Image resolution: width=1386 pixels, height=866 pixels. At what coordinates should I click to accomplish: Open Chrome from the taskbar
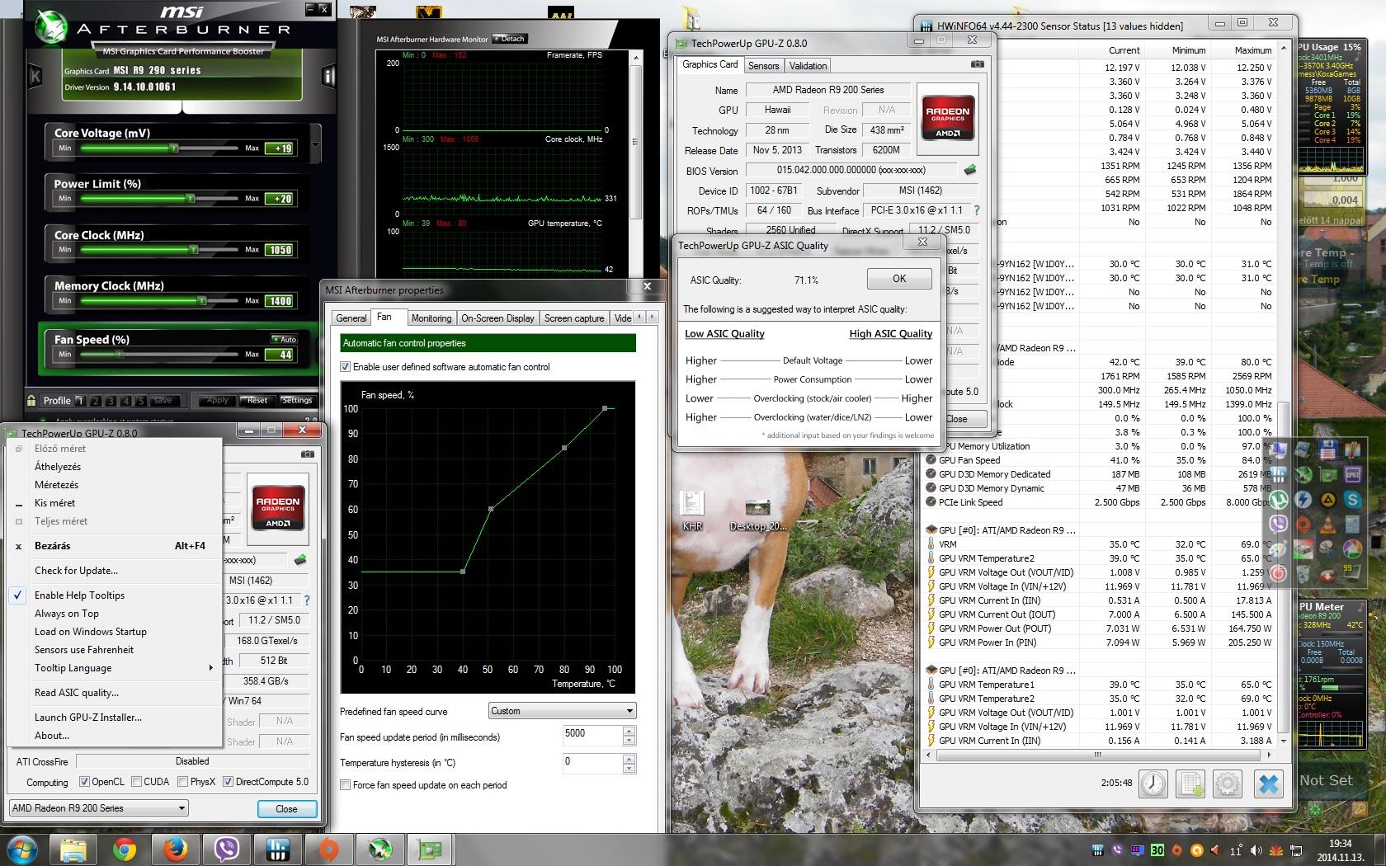point(125,850)
